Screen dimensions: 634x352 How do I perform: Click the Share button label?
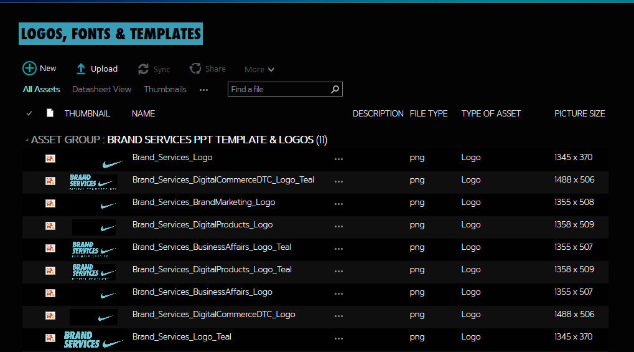[215, 69]
